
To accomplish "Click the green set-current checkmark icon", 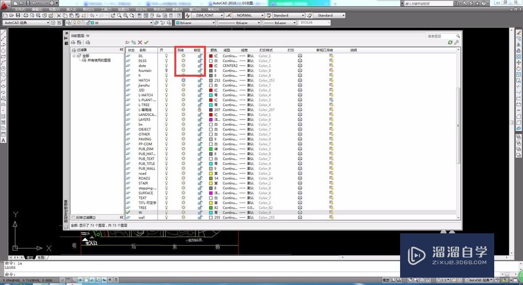I will tap(146, 42).
